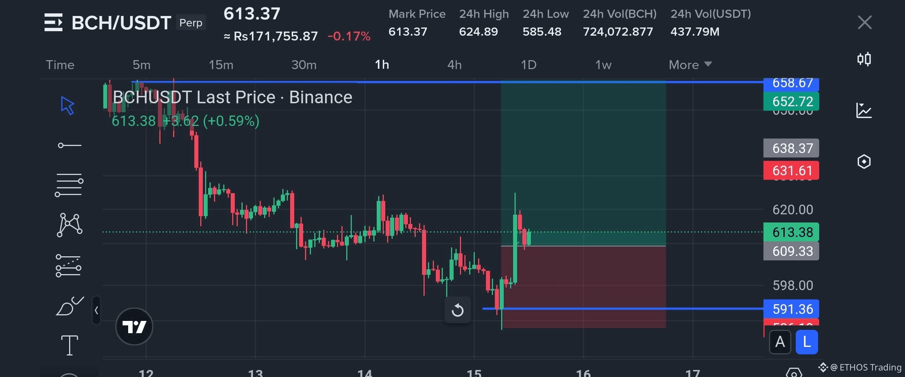Select the Brush drawing tool

71,306
